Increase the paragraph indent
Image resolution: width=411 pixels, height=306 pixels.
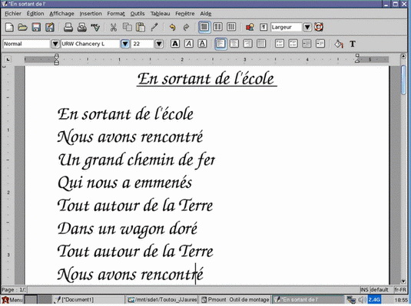(x=320, y=44)
